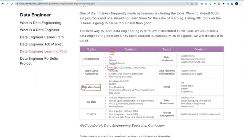The image size is (244, 137).
Task: Click Azure Cloud (Exercises) line
Action: (x=120, y=76)
